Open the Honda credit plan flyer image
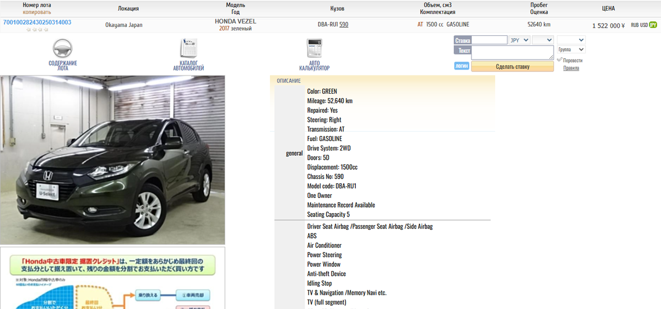Screen dimensions: 661x309 (112, 278)
